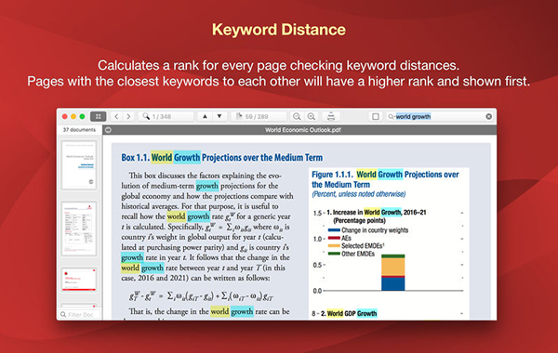Click the blue segment of the stacked bar
Viewport: 558px width, 353px height.
(x=392, y=283)
